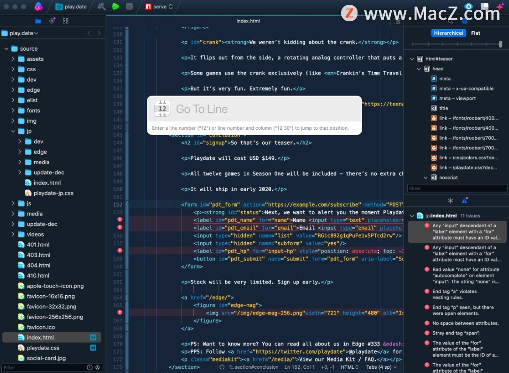Select End tag a violates nesting issue
Image resolution: width=509 pixels, height=373 pixels.
pyautogui.click(x=455, y=294)
